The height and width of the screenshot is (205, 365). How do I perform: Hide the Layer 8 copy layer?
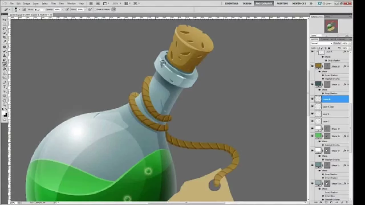point(312,106)
